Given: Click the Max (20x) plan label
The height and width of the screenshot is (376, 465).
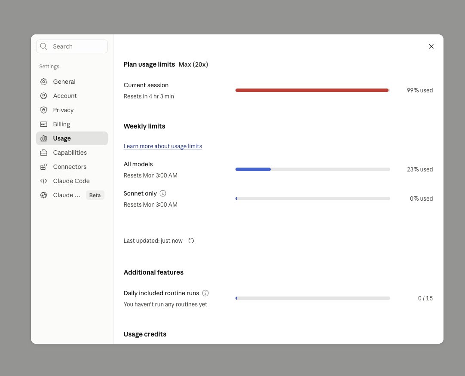Looking at the screenshot, I should (193, 64).
